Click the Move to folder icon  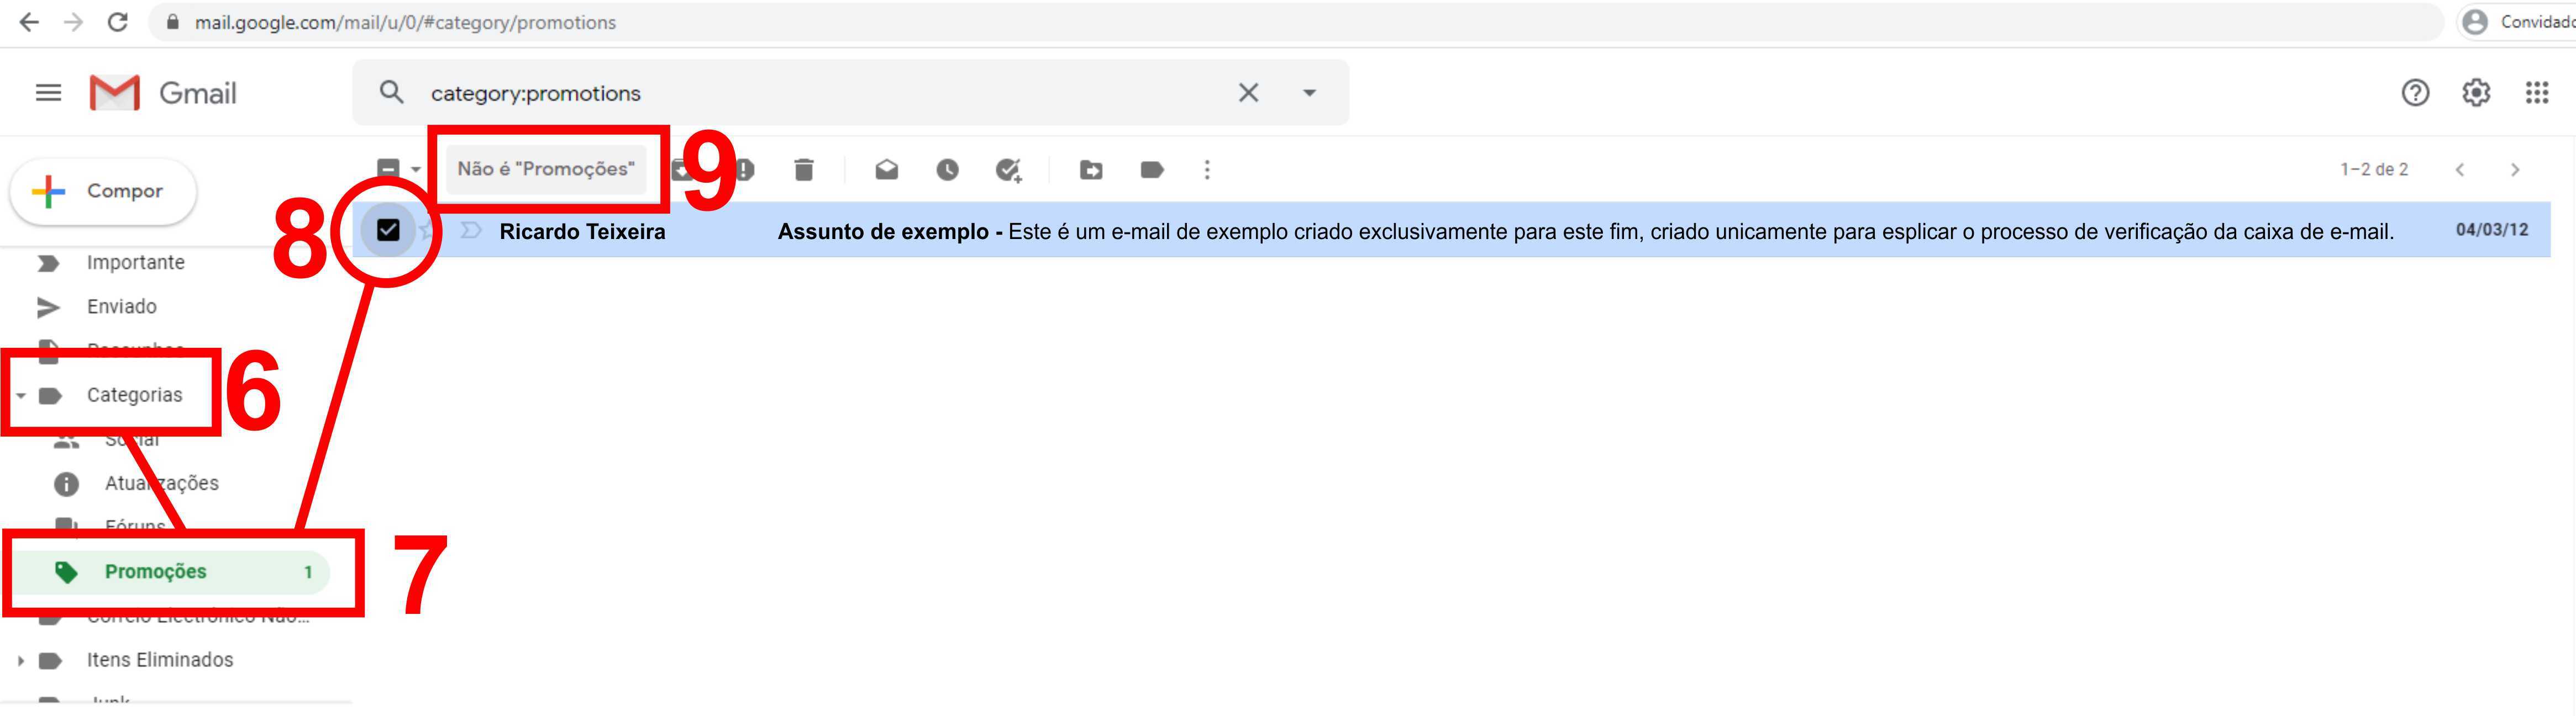point(1091,170)
